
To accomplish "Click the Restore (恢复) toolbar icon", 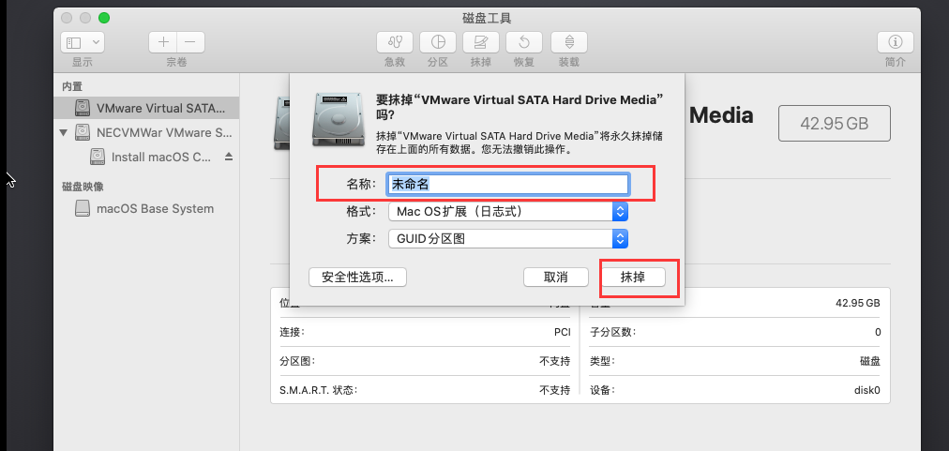I will click(524, 42).
